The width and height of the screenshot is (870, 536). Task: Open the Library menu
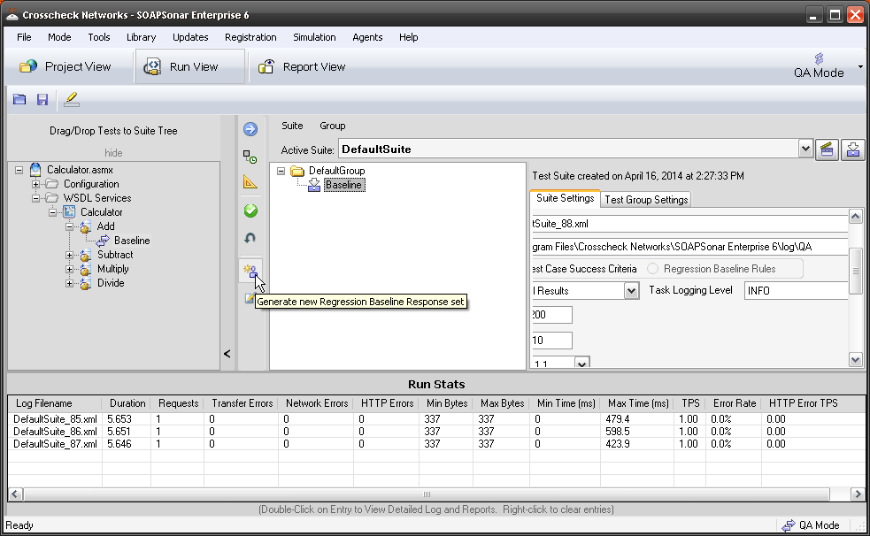[x=141, y=37]
